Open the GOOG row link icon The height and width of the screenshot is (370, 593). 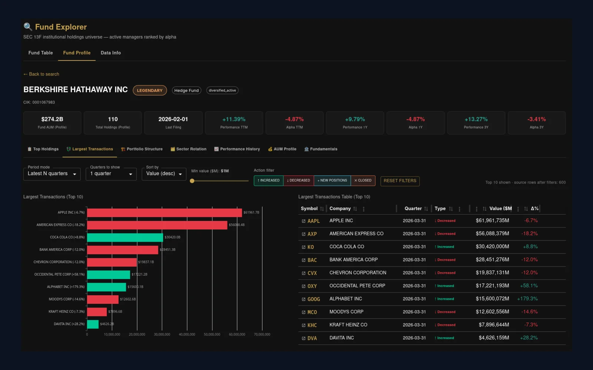coord(304,299)
